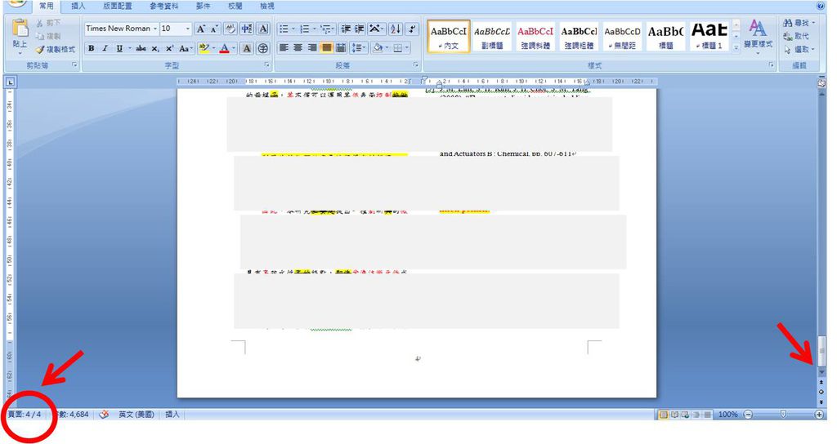Open the Times New Roman font dropdown
Viewport: 837px width, 444px height.
click(x=154, y=29)
